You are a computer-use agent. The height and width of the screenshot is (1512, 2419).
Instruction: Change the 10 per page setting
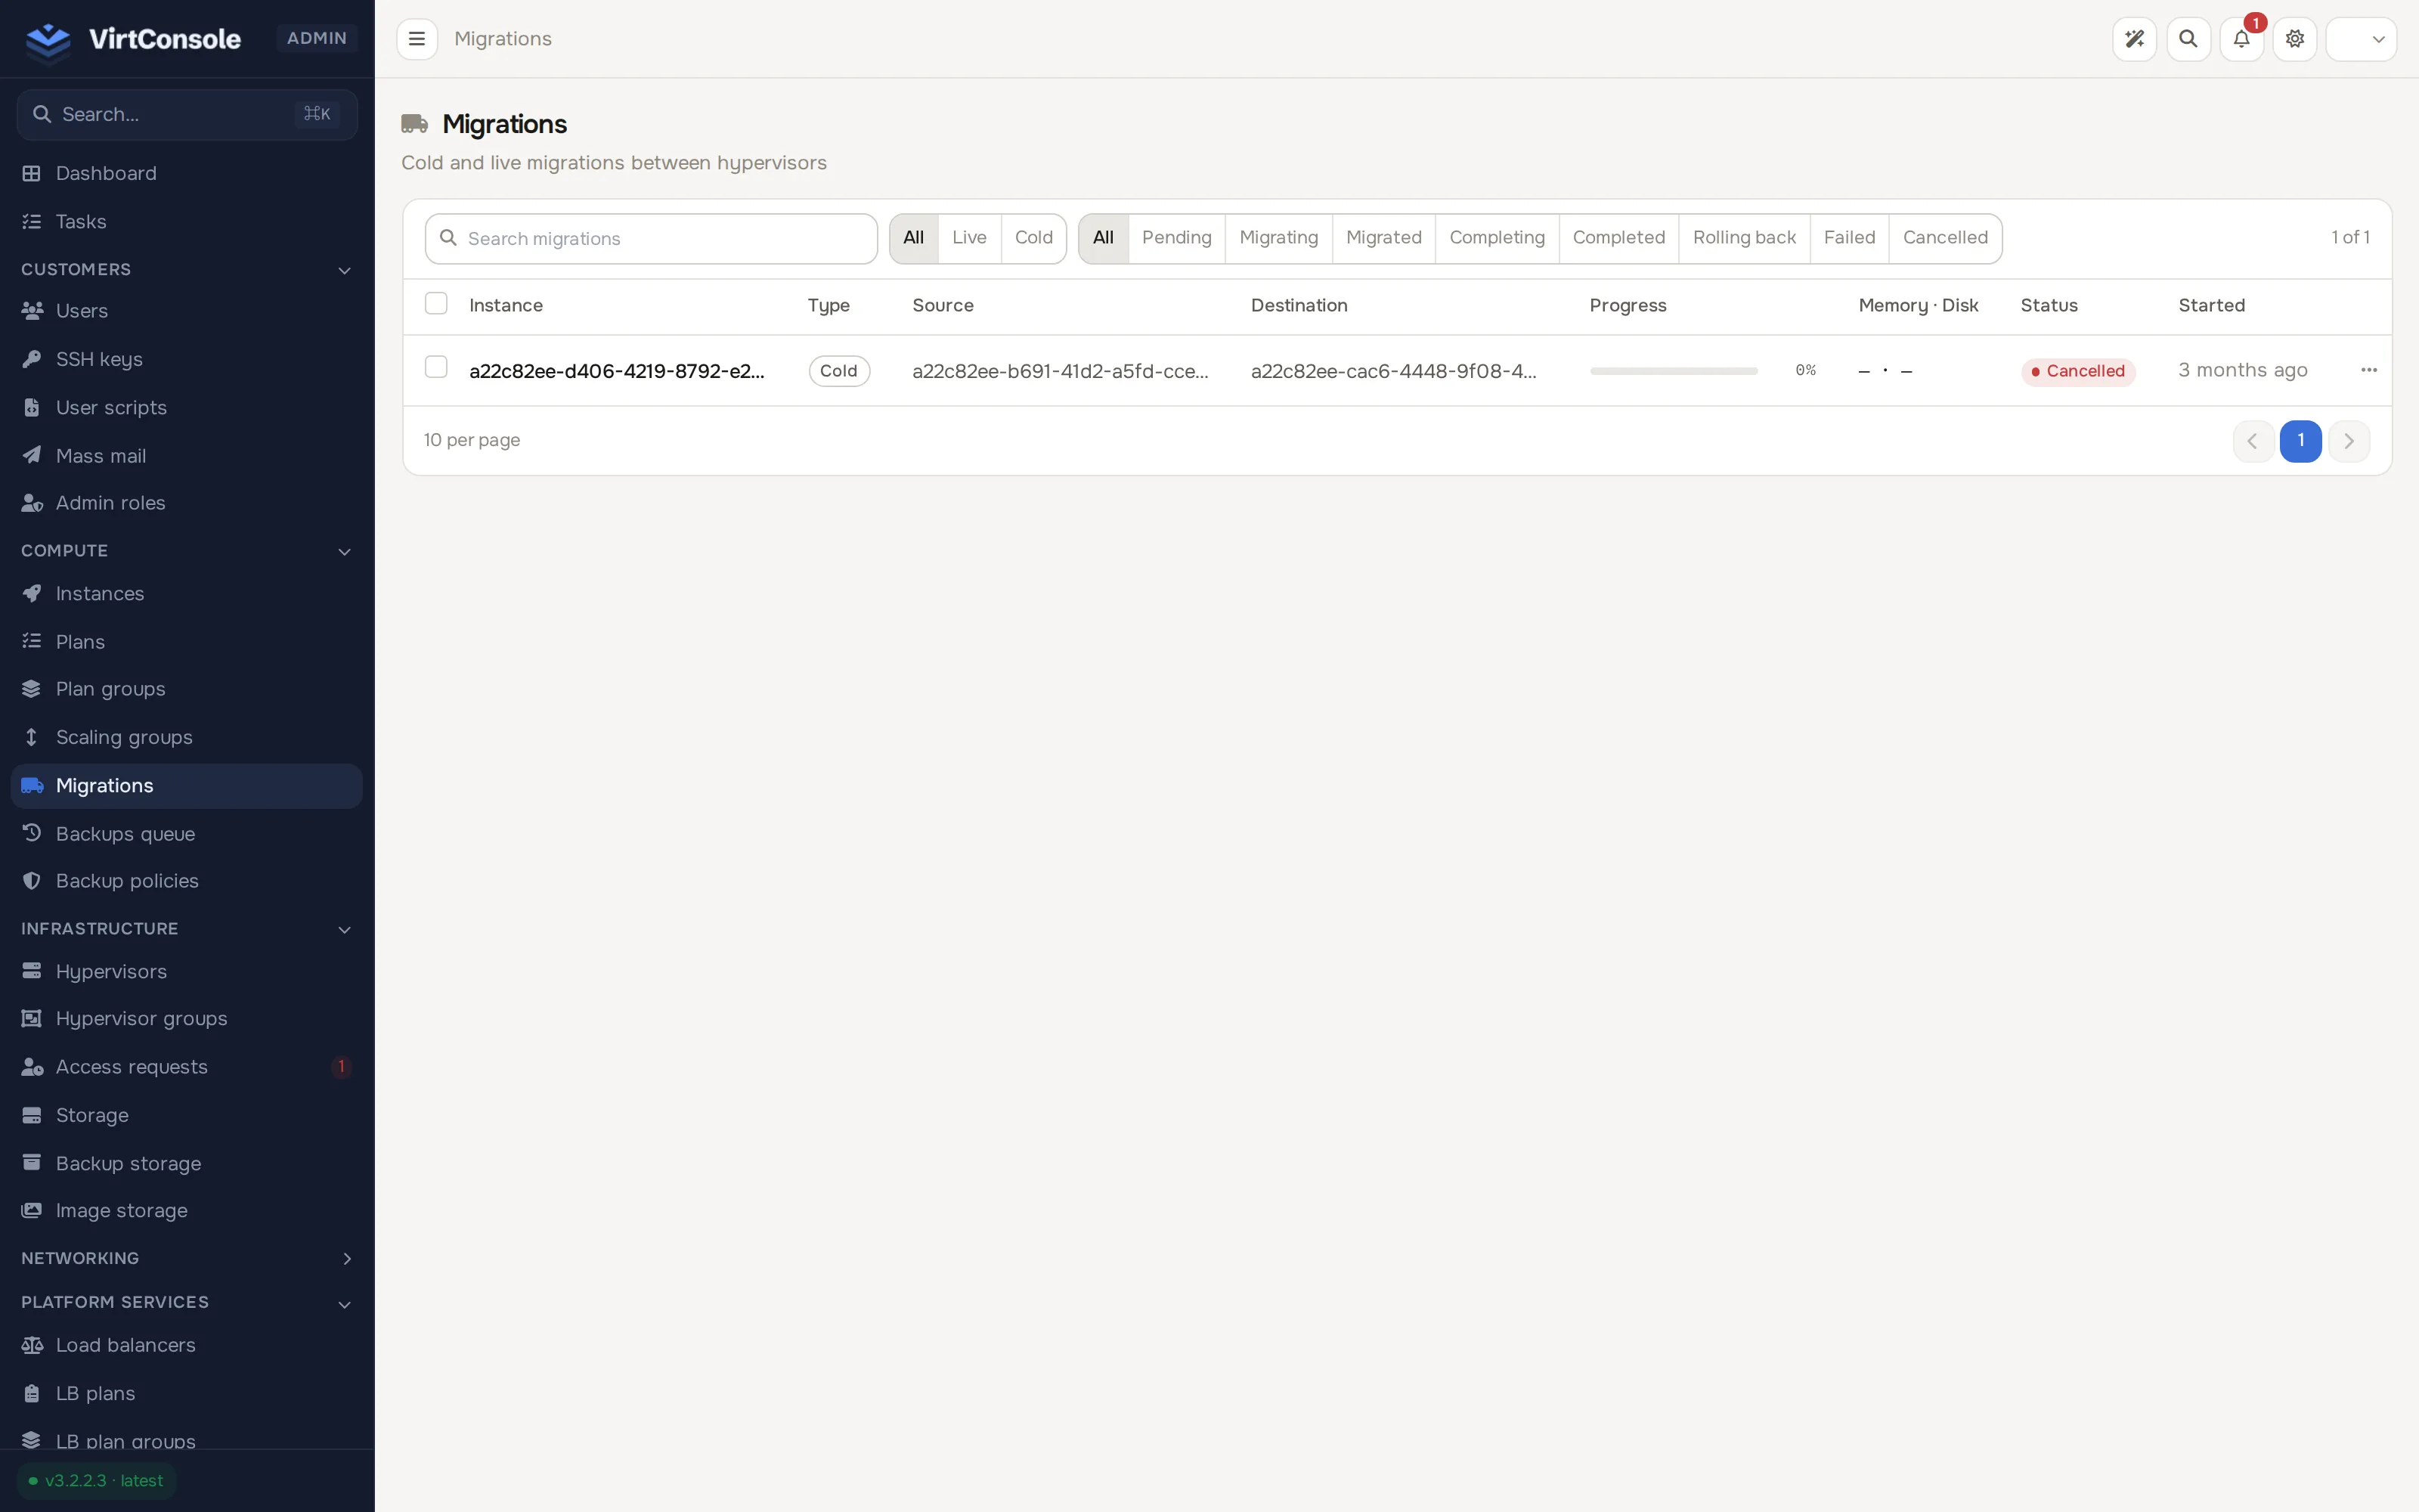tap(472, 440)
